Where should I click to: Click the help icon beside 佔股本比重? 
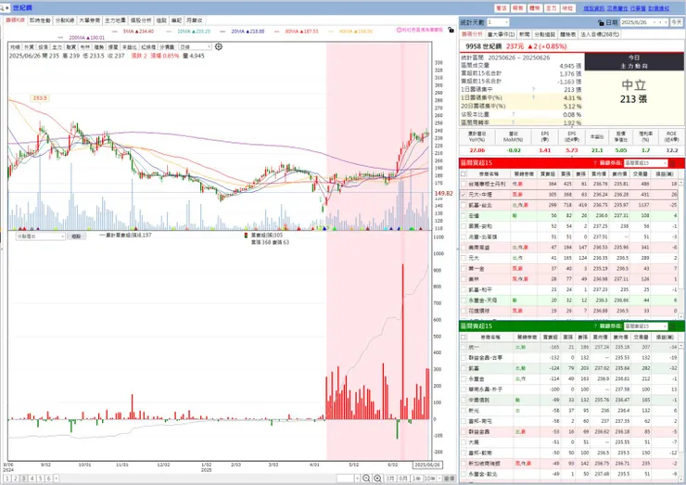point(513,114)
